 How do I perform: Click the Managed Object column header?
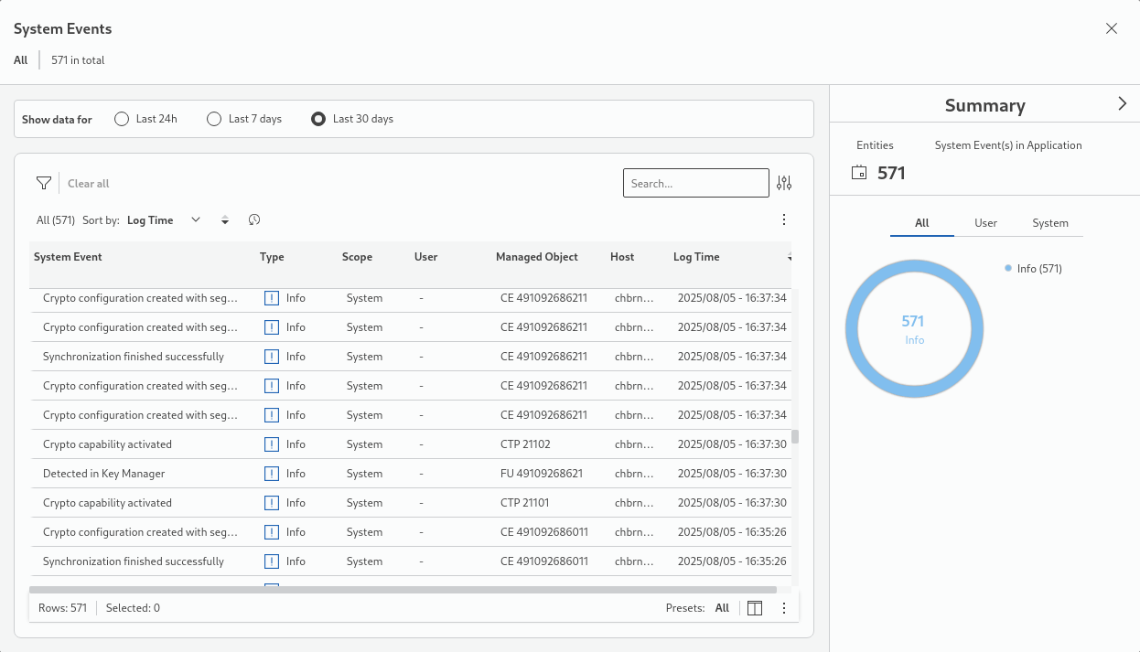(x=537, y=257)
